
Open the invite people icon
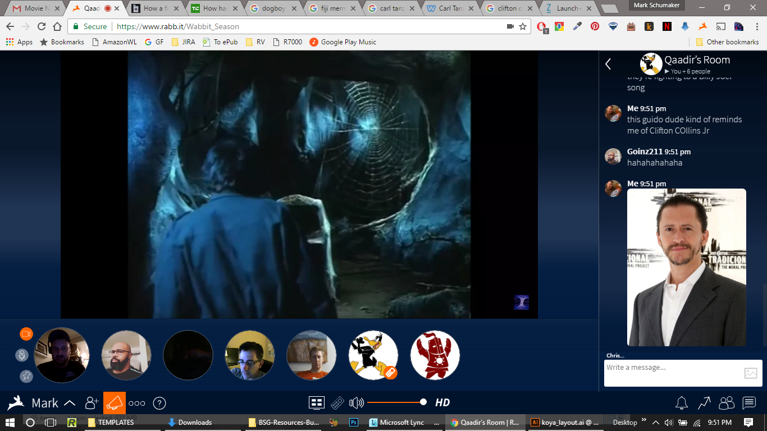(92, 402)
